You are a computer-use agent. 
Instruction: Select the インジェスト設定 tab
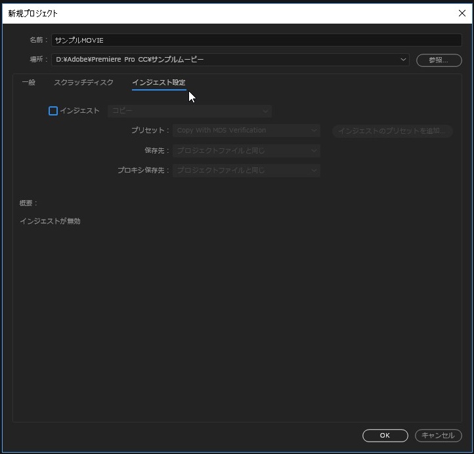(158, 83)
